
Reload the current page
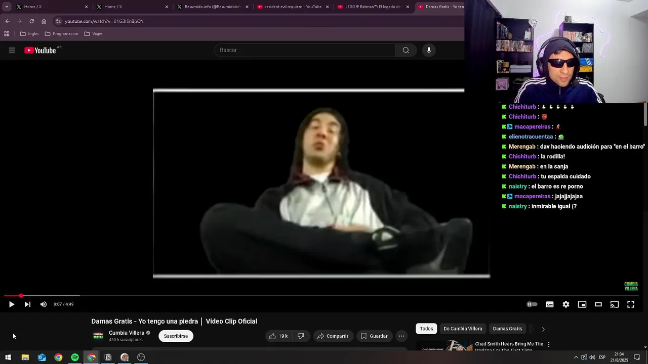(x=31, y=21)
